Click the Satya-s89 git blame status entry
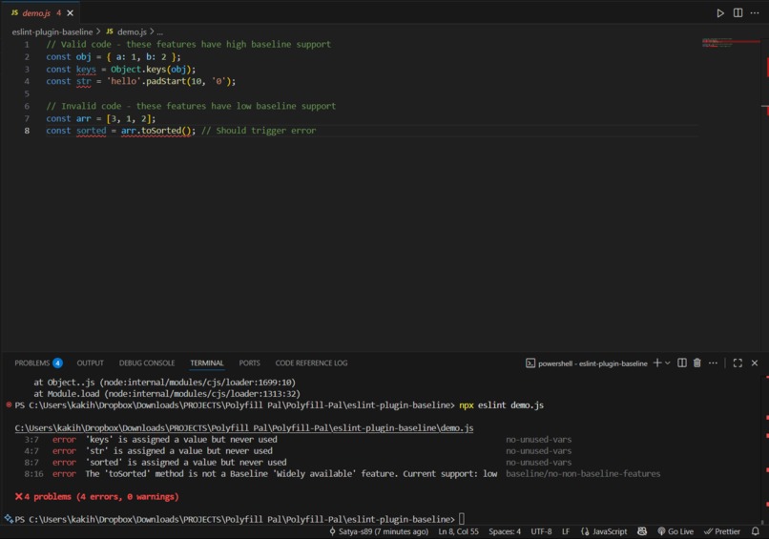The image size is (769, 539). tap(379, 531)
